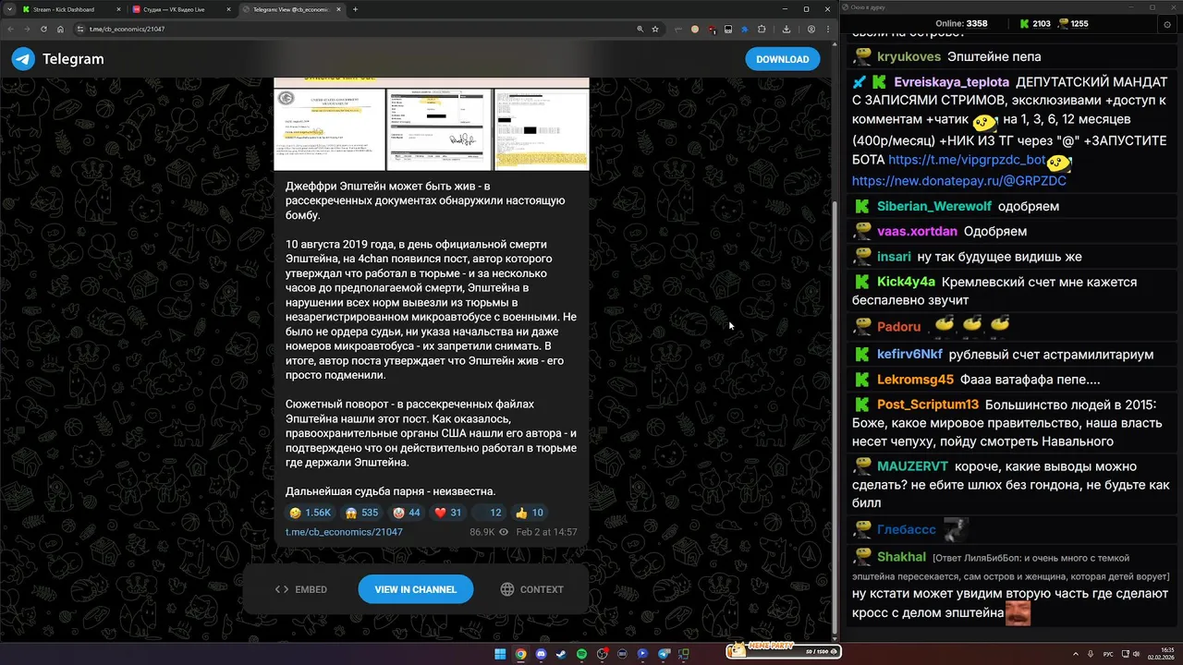Click the MEME PARTY doge widget
The height and width of the screenshot is (665, 1183).
point(783,650)
